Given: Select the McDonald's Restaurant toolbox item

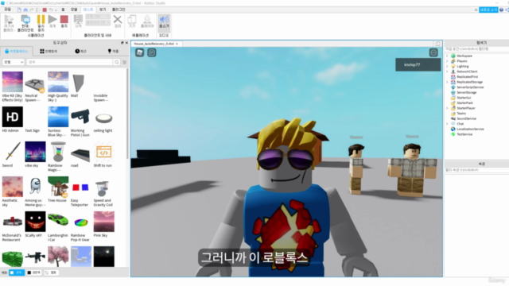Looking at the screenshot, I should click(x=13, y=226).
